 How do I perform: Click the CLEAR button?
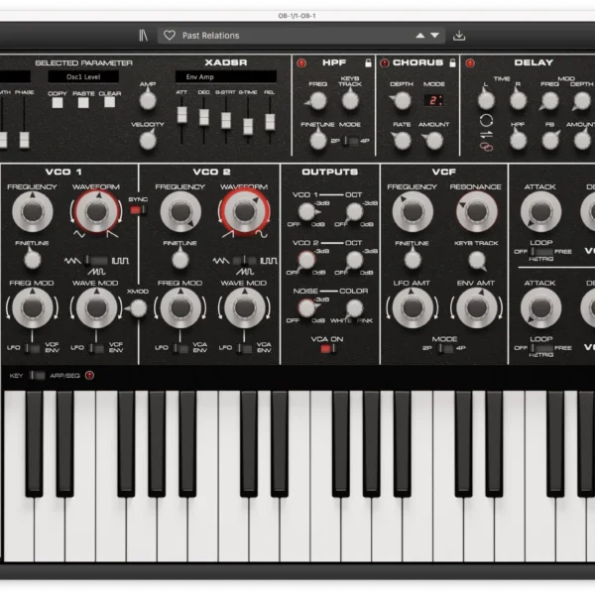(110, 102)
